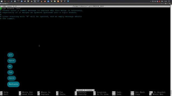172x96 pixels.
Task: Click the 'Justify' shortcut label
Action: click(x=82, y=94)
